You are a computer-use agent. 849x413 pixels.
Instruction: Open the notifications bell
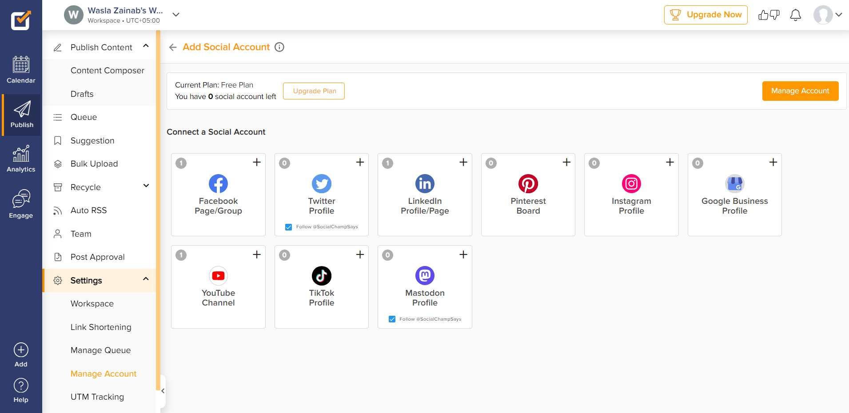tap(795, 15)
